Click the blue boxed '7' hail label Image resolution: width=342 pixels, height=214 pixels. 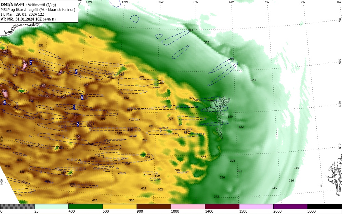(31, 63)
